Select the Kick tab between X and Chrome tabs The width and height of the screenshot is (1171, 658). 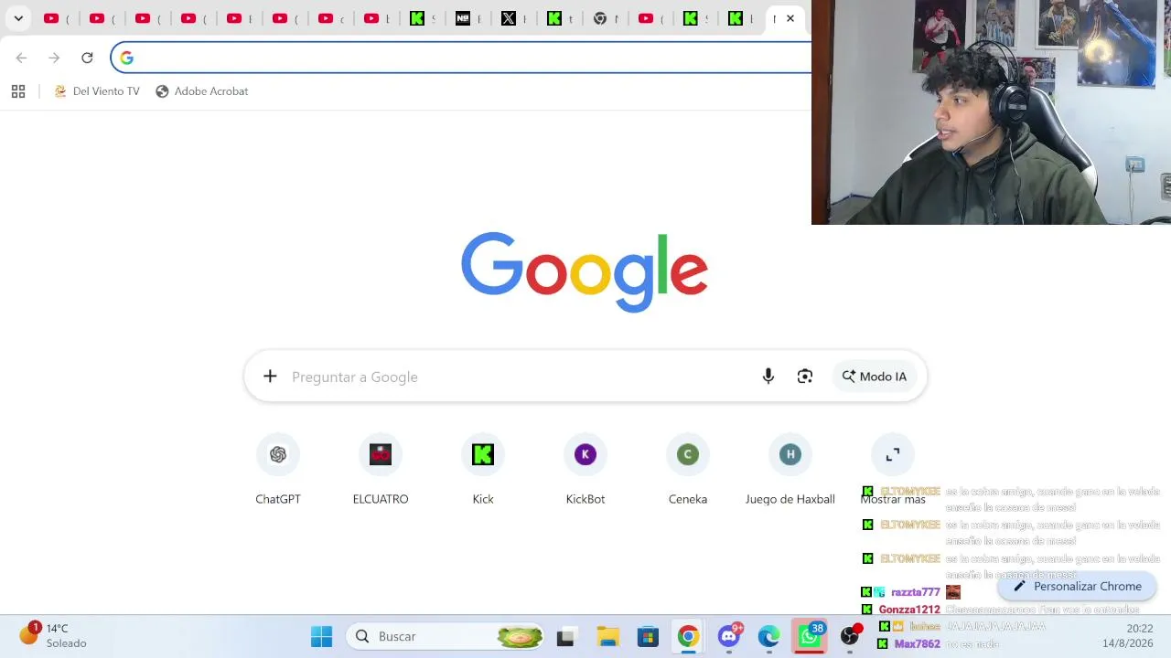pos(561,18)
